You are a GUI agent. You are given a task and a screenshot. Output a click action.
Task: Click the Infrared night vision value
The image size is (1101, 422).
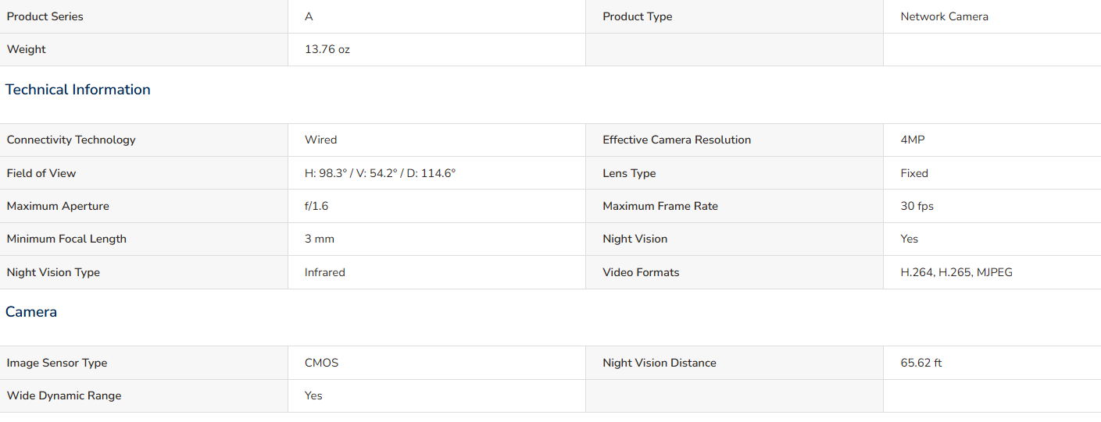tap(325, 272)
